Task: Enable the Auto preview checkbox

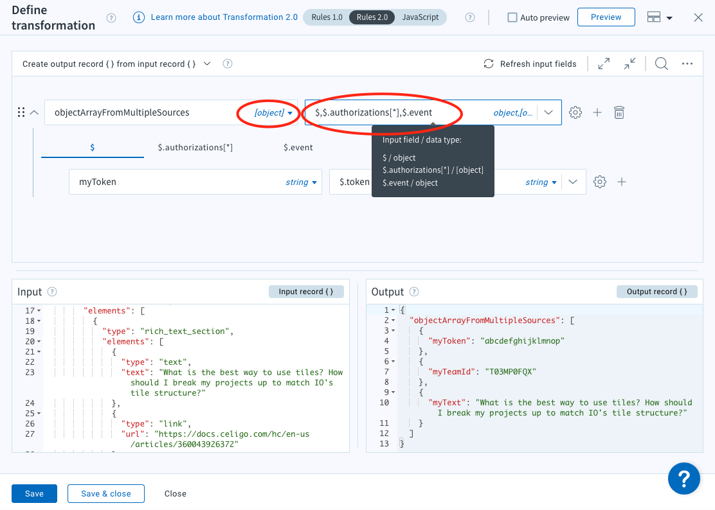Action: (512, 17)
